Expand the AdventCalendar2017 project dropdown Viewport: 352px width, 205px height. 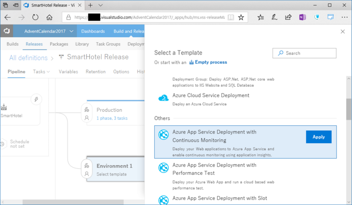[71, 31]
